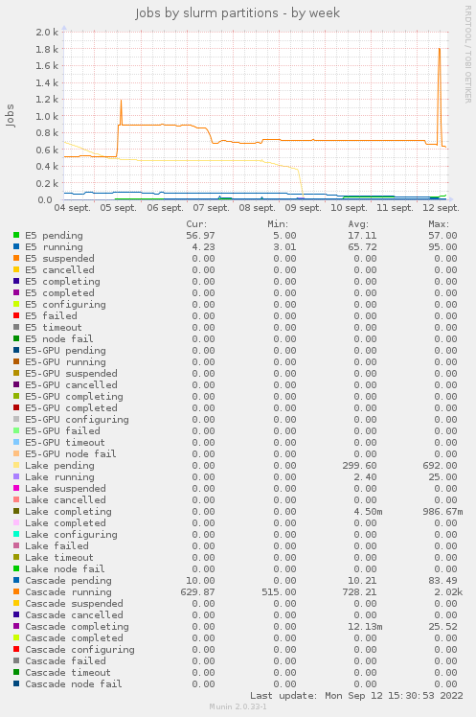Image resolution: width=476 pixels, height=717 pixels.
Task: Click the Cascade running orange legend swatch
Action: tap(16, 591)
